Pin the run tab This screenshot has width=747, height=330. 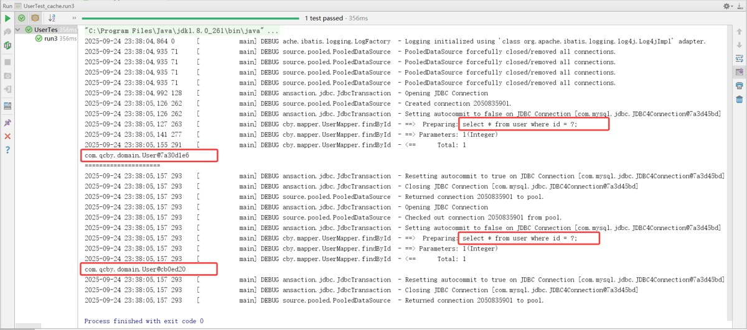[7, 122]
